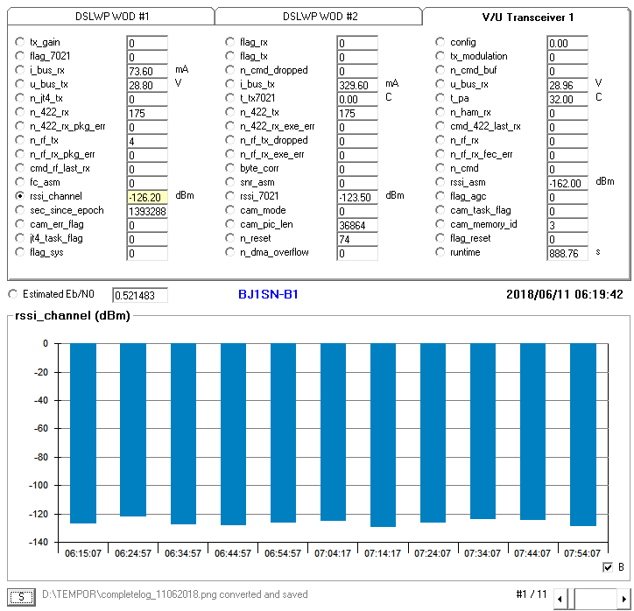Click the rssi_channel (dBm) chart title
Screen dimensions: 634x611
click(73, 316)
